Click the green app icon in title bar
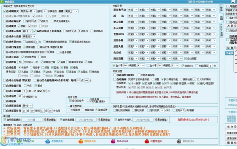Image resolution: width=237 pixels, height=149 pixels. tap(2, 2)
